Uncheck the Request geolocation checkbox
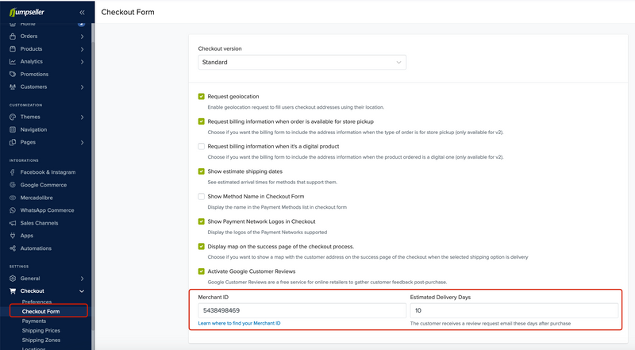 tap(202, 96)
